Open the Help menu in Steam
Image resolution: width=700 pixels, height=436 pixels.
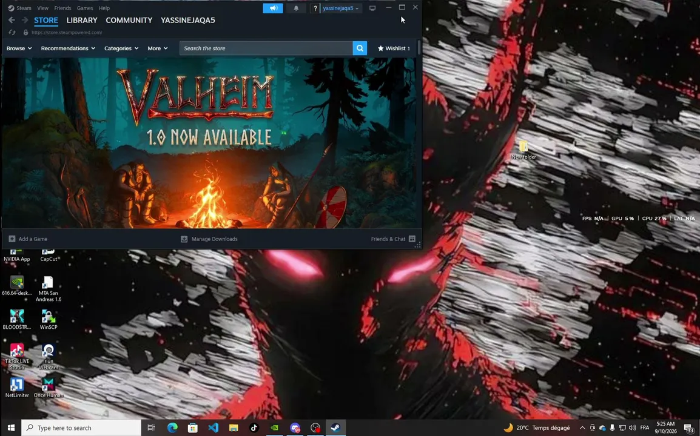[104, 8]
